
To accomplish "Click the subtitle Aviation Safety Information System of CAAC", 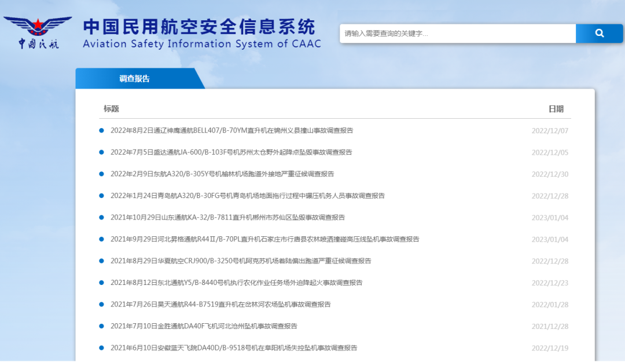I will pos(202,43).
